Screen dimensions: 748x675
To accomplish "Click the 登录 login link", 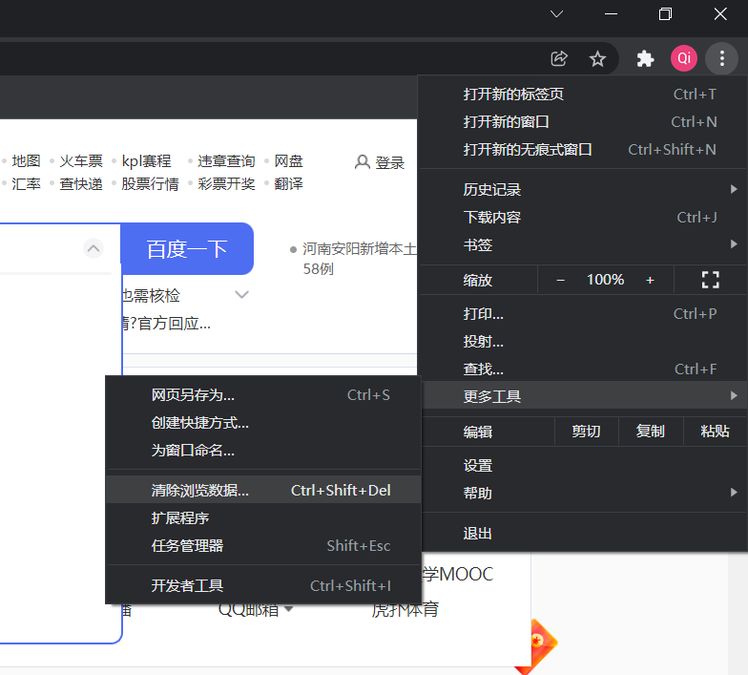I will (389, 162).
